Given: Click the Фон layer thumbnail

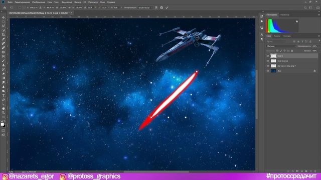Looking at the screenshot, I should pyautogui.click(x=273, y=71).
